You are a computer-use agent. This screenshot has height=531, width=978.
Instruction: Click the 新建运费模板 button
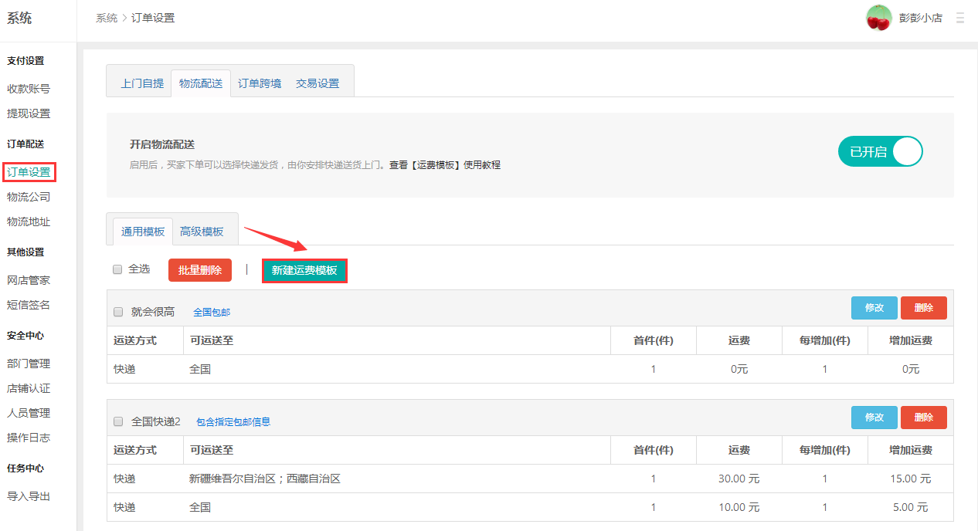coord(304,270)
